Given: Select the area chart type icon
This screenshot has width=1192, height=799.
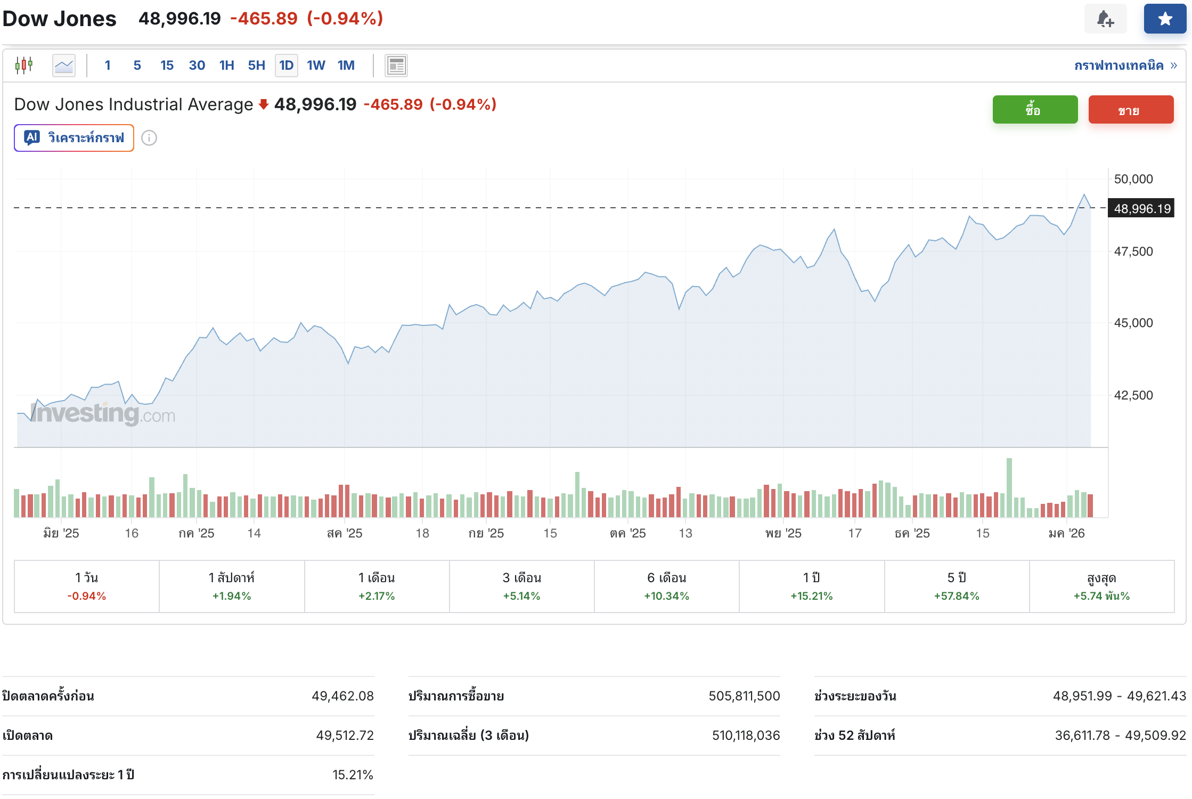Looking at the screenshot, I should 64,66.
